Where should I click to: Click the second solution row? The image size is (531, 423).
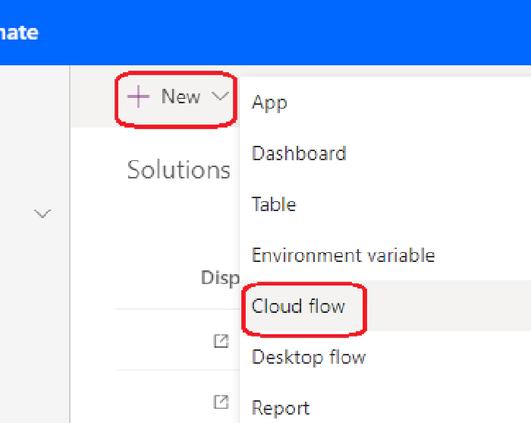pyautogui.click(x=178, y=397)
